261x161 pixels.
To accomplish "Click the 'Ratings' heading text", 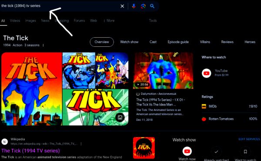I will pos(207,97).
